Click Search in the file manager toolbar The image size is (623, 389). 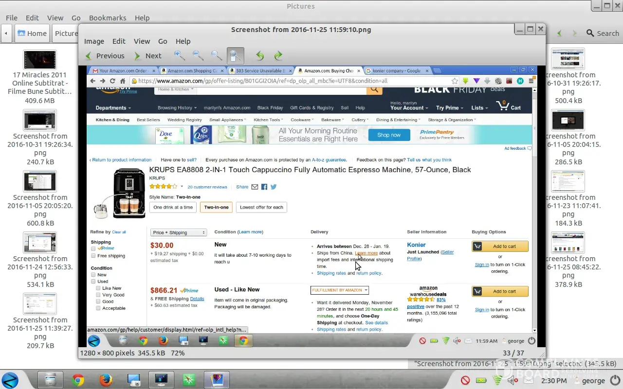tap(603, 34)
